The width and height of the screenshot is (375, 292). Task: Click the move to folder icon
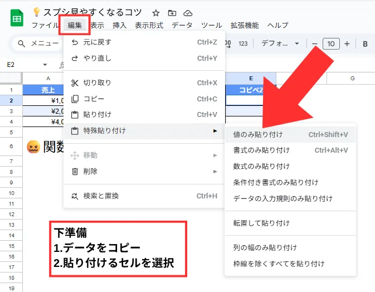(x=172, y=13)
